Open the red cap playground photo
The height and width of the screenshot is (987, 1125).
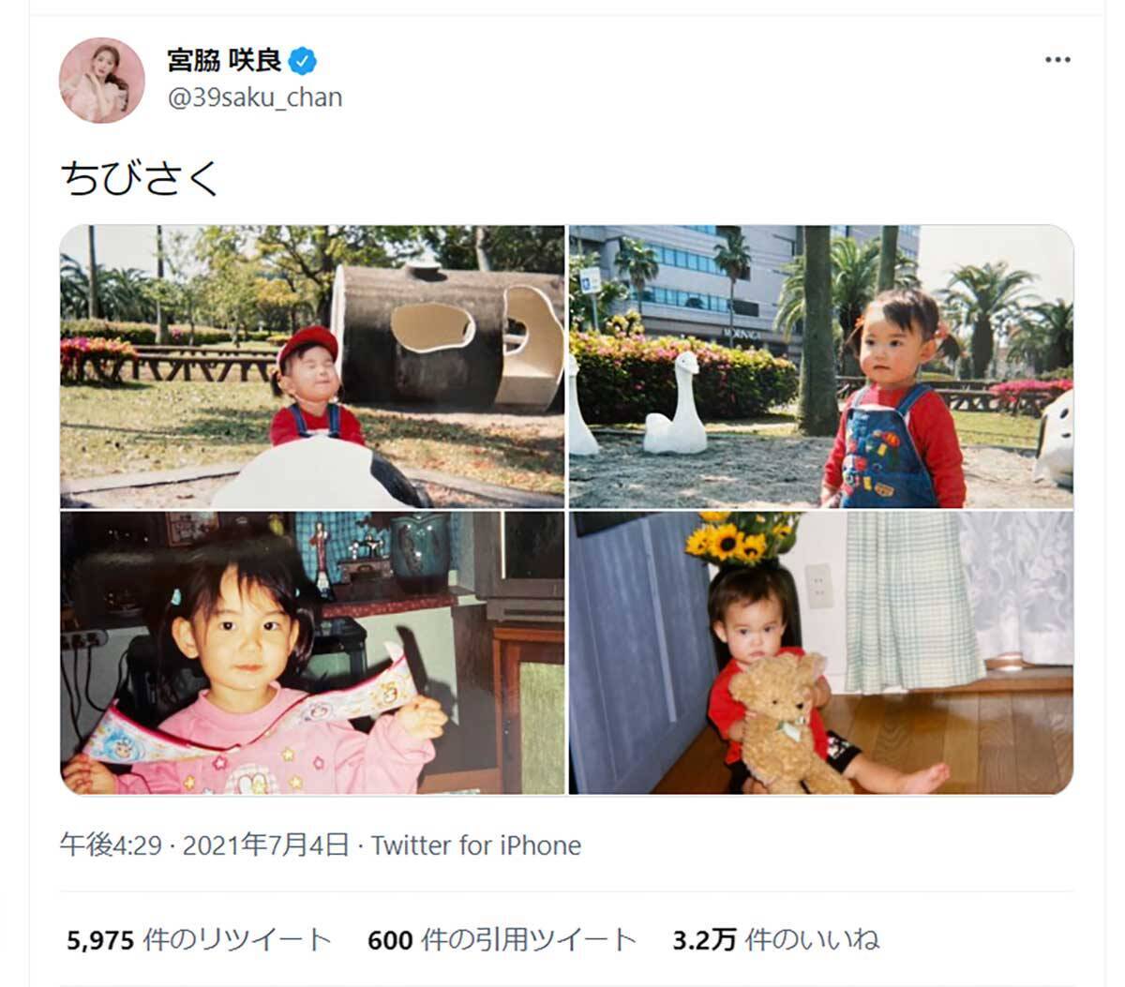coord(312,366)
